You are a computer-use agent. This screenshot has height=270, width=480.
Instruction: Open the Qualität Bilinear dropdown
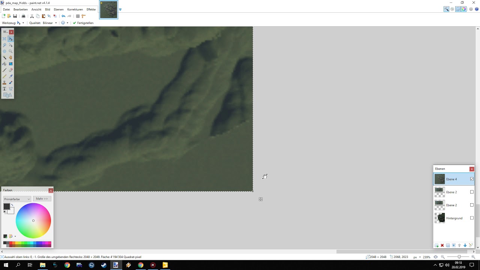click(x=50, y=23)
